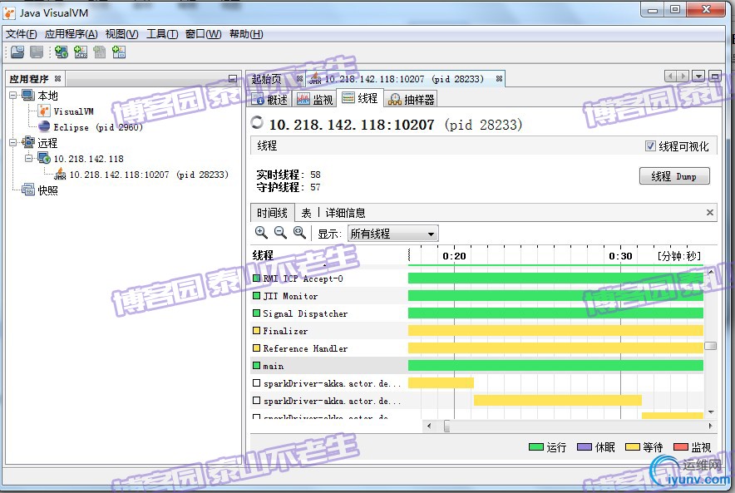Click the yellow square beside Reference Handler
The width and height of the screenshot is (735, 493).
[x=256, y=348]
